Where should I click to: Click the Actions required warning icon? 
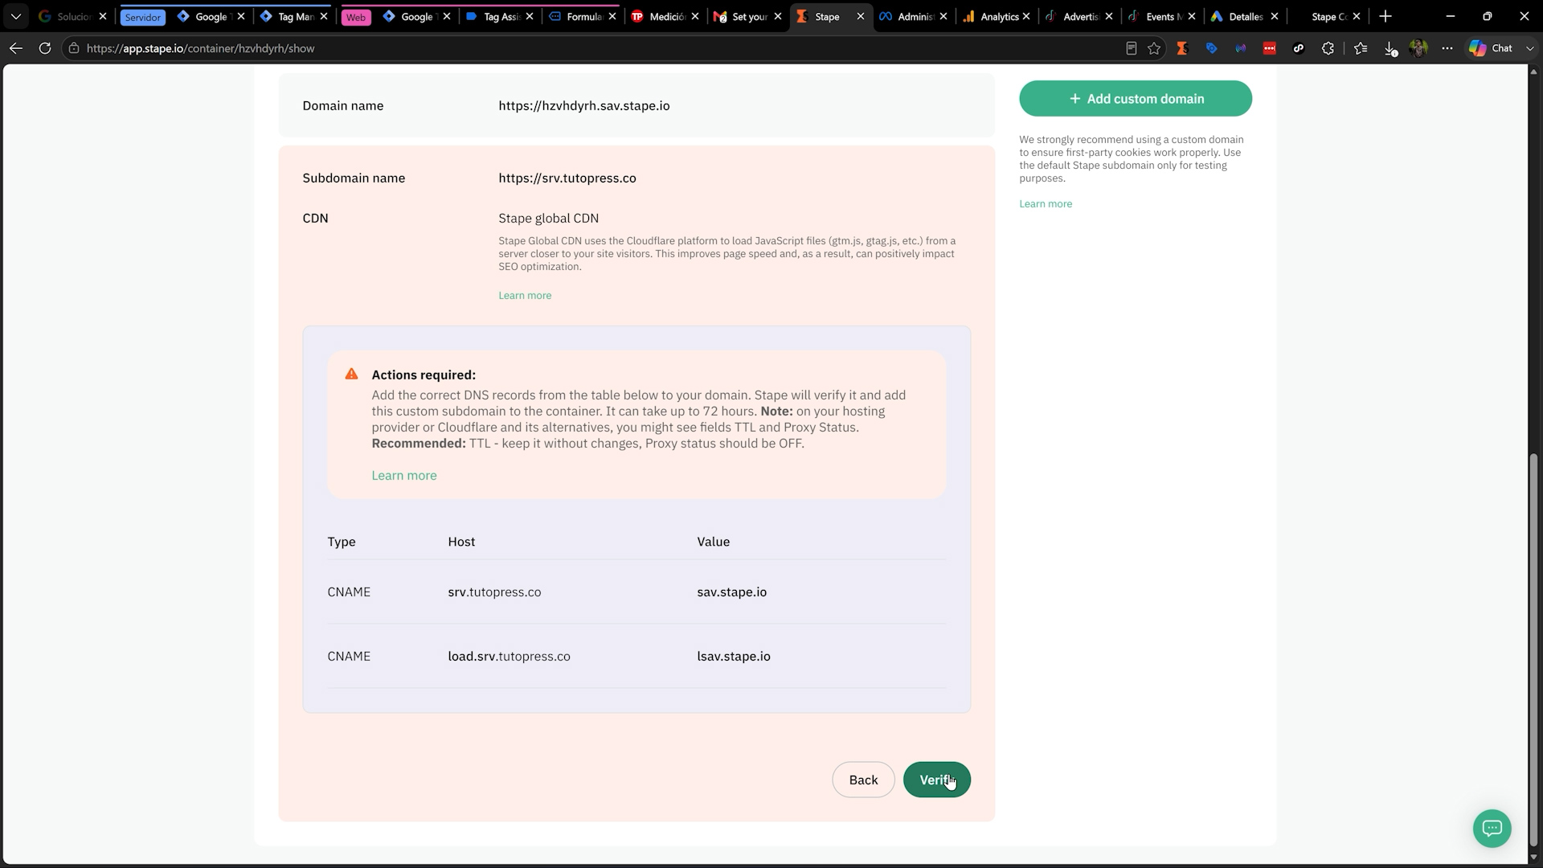pyautogui.click(x=351, y=374)
